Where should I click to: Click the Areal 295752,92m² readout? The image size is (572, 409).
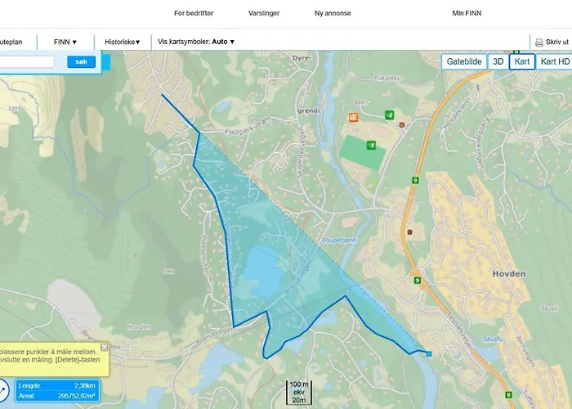(57, 396)
